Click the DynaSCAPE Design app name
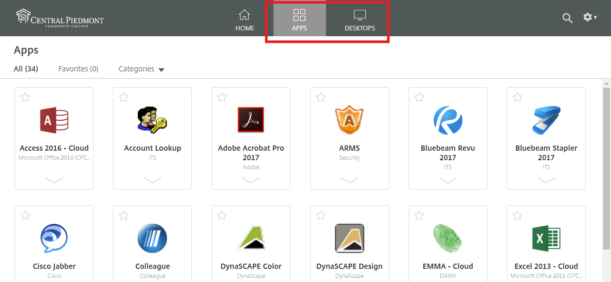611x282 pixels. tap(349, 266)
